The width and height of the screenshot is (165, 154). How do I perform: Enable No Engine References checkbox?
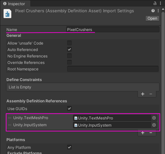click(x=69, y=56)
